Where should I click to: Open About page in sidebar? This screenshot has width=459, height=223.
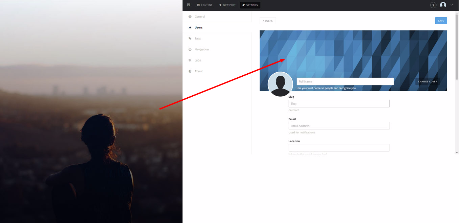pyautogui.click(x=217, y=71)
